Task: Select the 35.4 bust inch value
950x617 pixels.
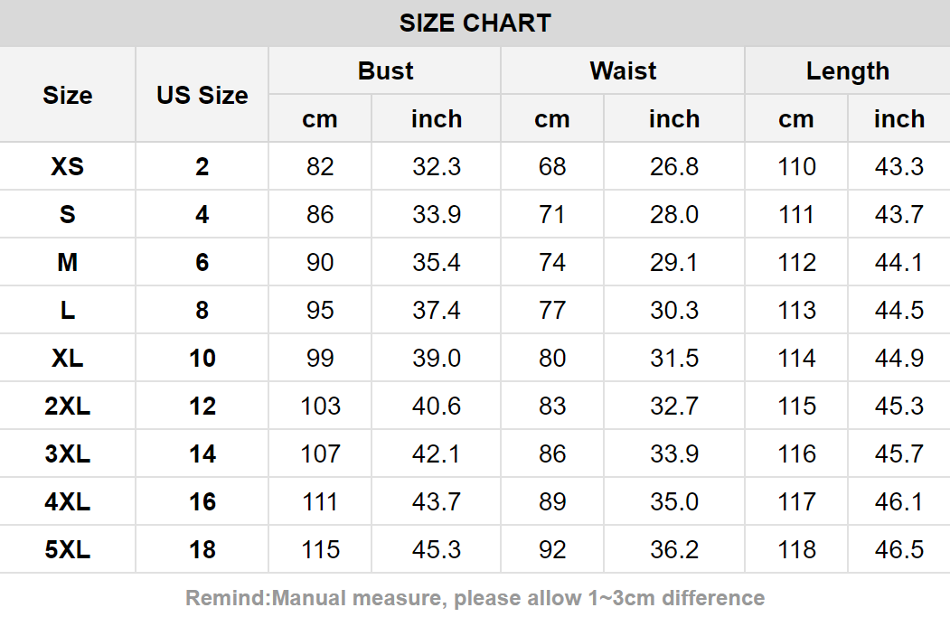Action: 437,263
